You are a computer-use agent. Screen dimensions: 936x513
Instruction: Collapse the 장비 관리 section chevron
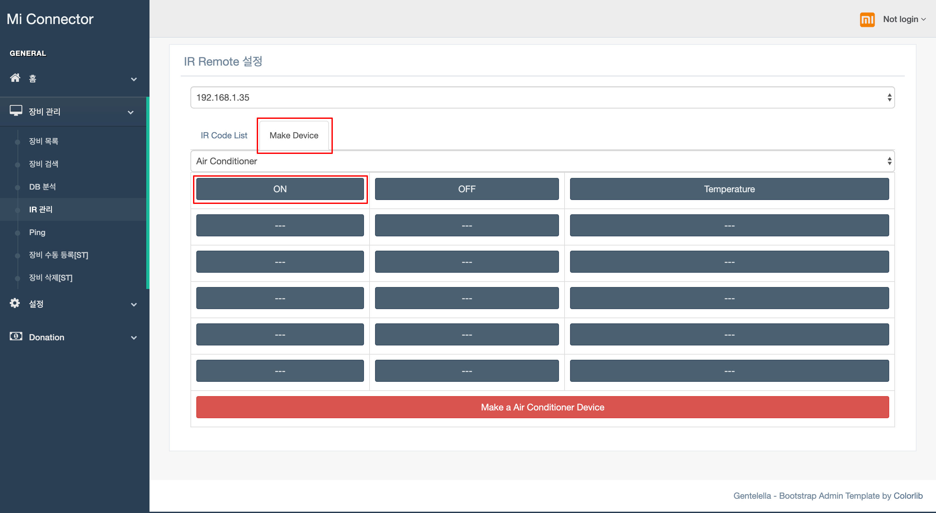click(131, 112)
